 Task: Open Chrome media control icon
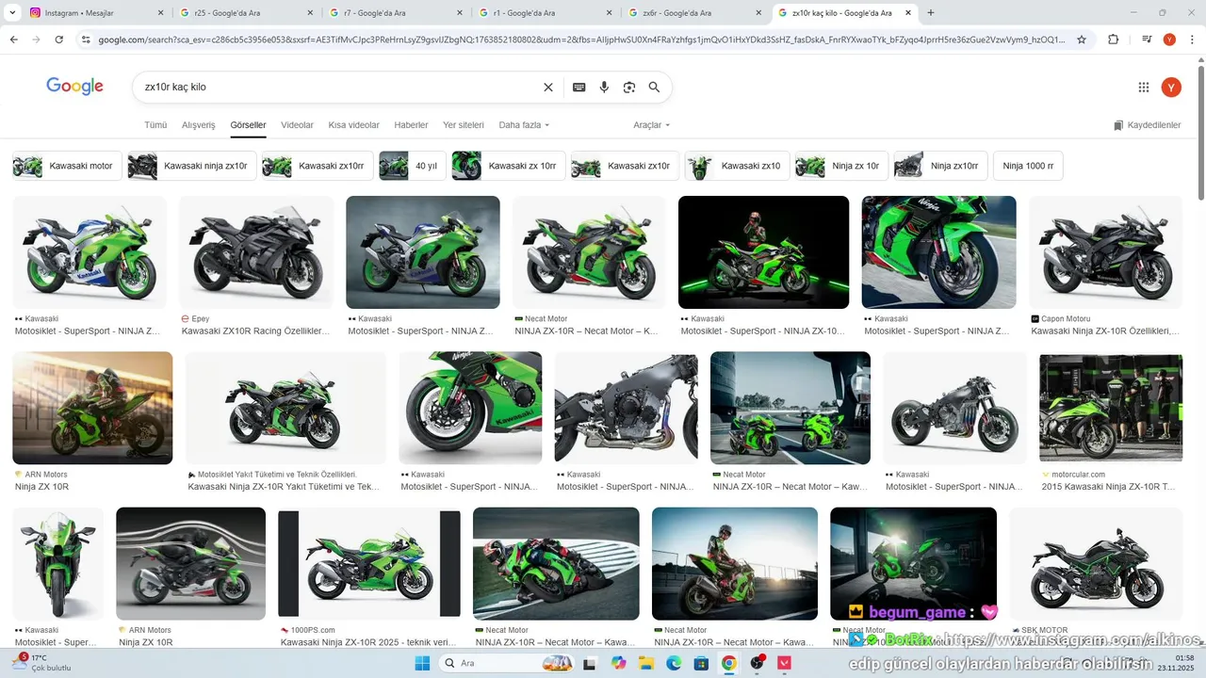tap(1147, 40)
